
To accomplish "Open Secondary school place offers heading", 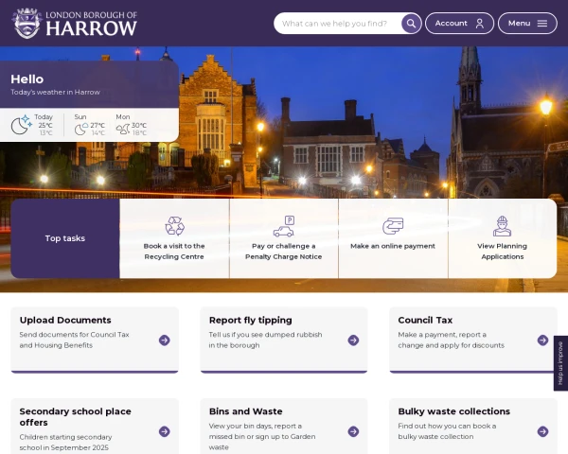I will pos(76,417).
